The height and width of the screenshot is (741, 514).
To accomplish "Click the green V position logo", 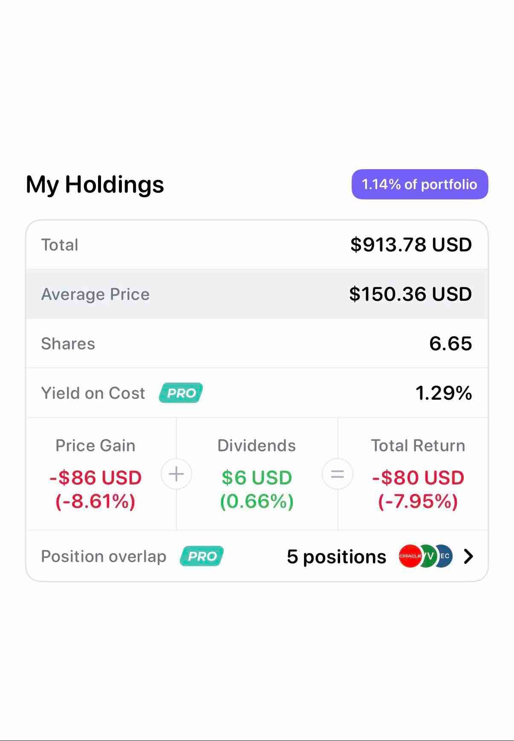I will pyautogui.click(x=429, y=556).
